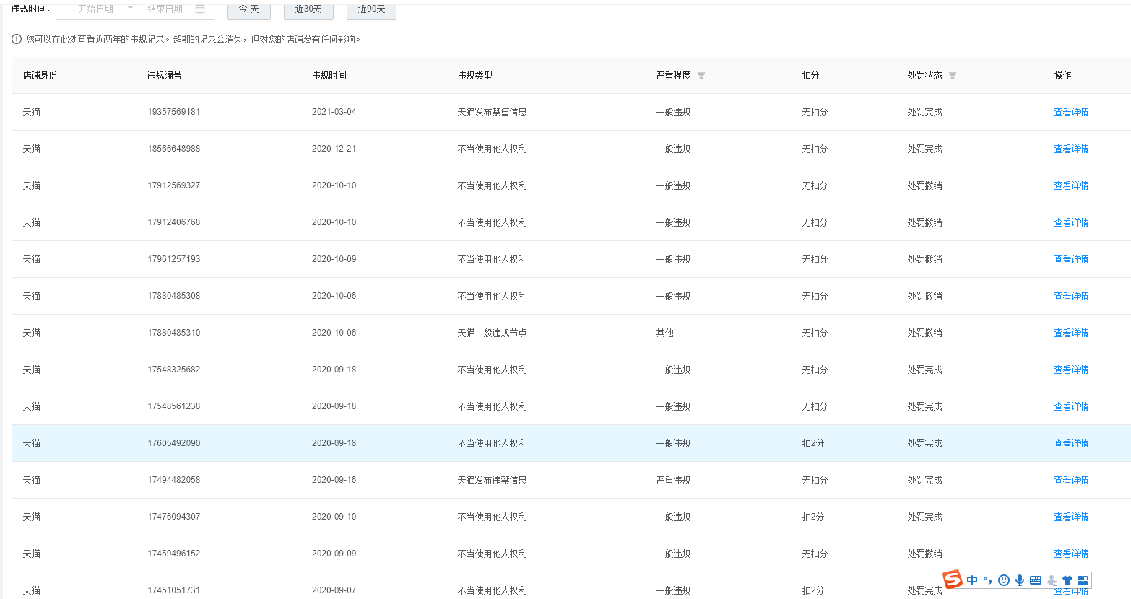
Task: Click the 天猫一般违规节点 violation type cell
Action: (492, 333)
